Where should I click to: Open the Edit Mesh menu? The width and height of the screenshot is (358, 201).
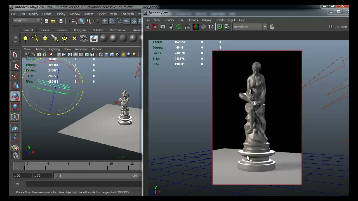(127, 14)
